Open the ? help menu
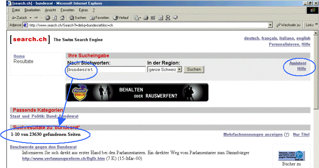Screen dimensions: 319x168 (94, 10)
